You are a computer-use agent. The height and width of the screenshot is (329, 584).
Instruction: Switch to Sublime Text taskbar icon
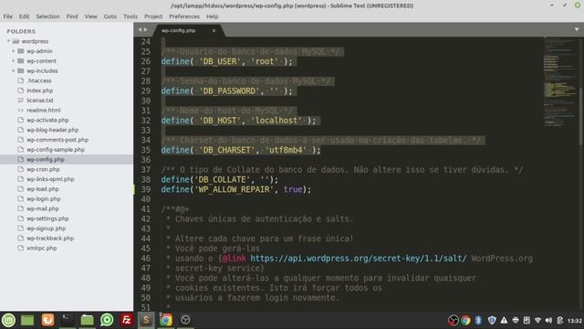pos(146,320)
